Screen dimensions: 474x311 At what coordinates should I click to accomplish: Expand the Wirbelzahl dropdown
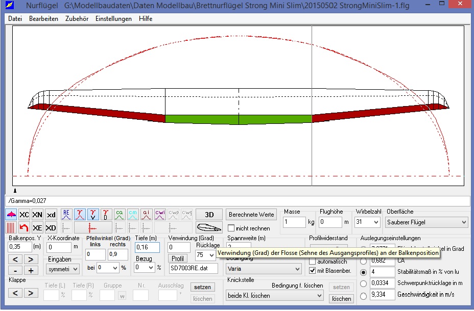coord(368,222)
